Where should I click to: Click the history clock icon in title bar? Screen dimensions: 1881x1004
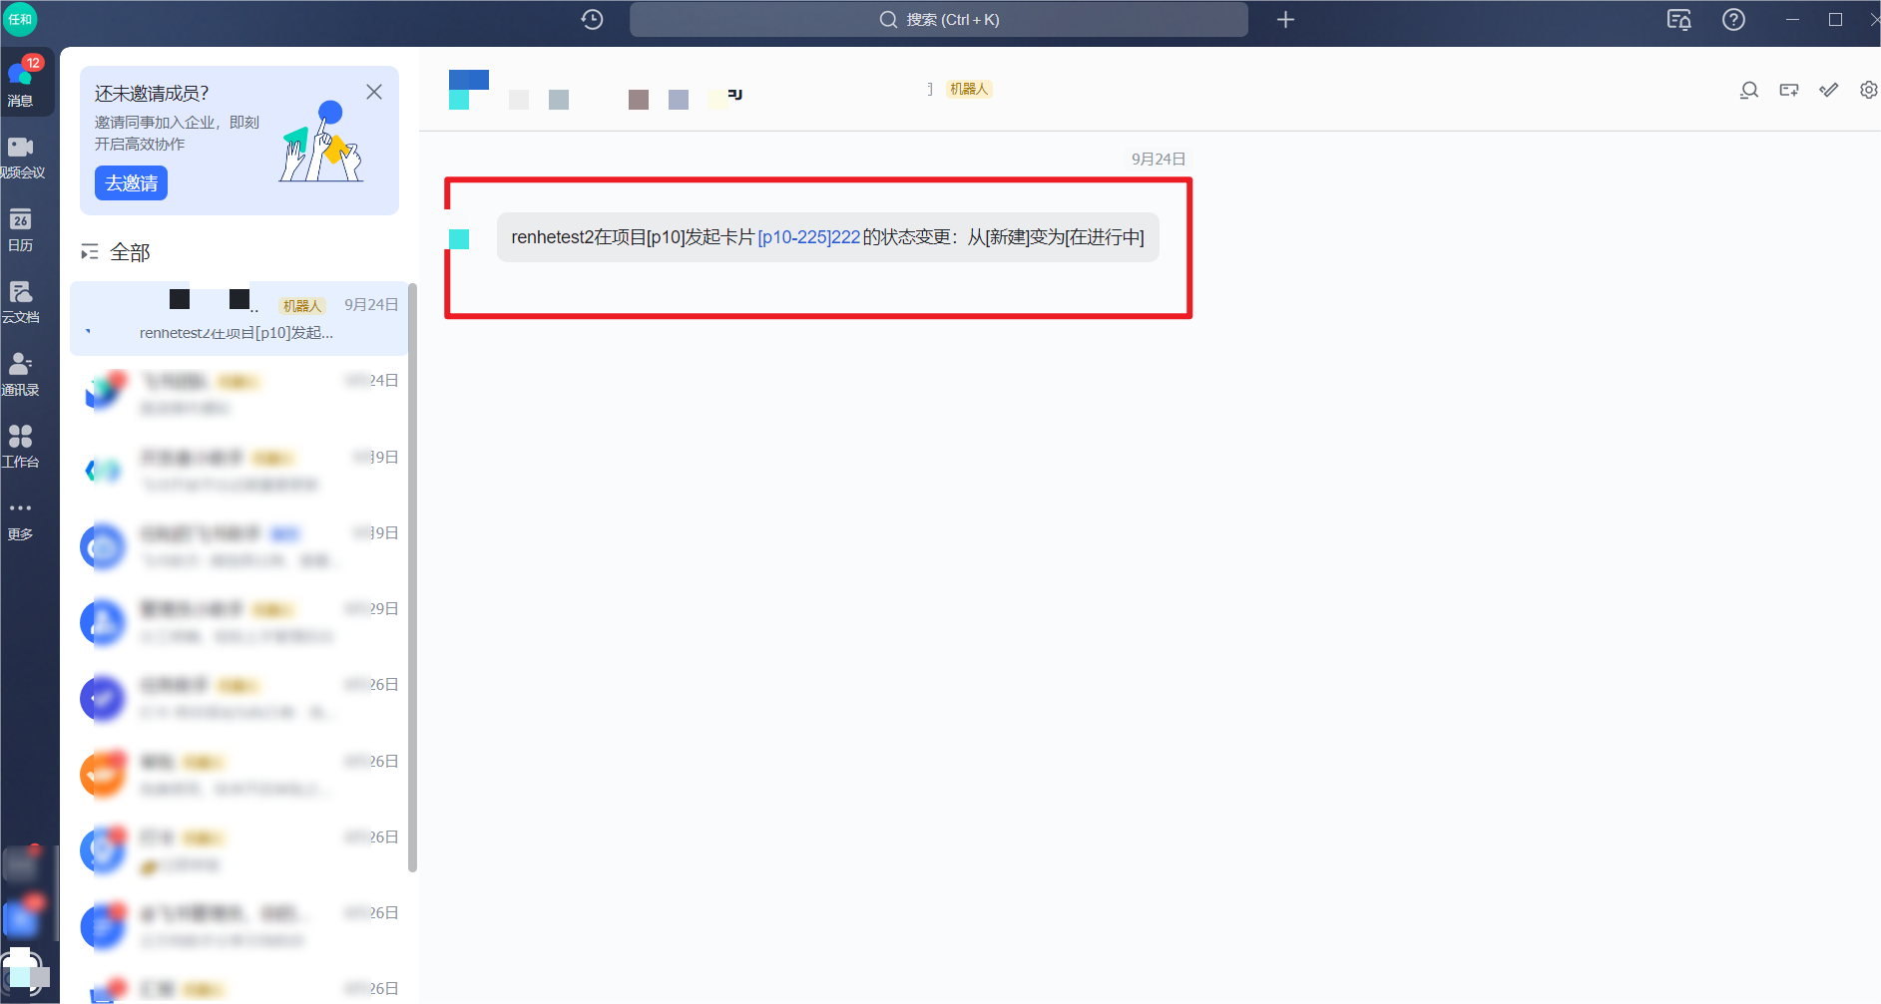pos(592,20)
